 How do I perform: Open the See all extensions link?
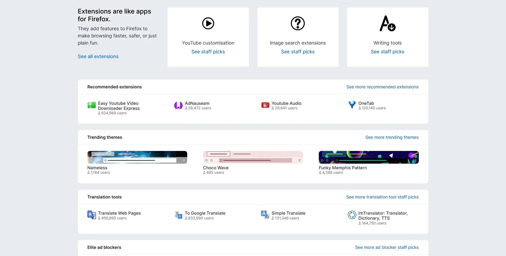point(98,56)
